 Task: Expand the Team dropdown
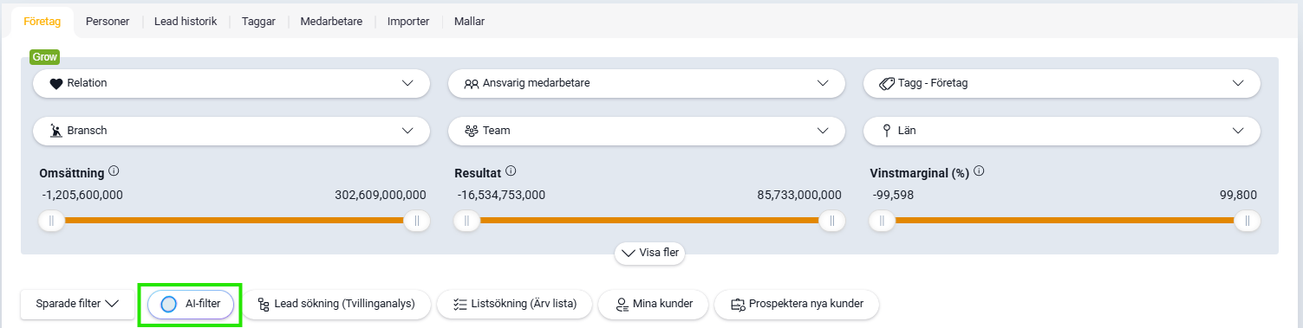coord(647,131)
